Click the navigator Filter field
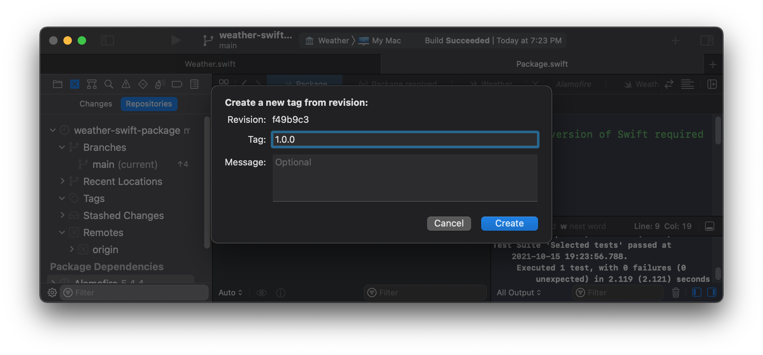 click(134, 293)
